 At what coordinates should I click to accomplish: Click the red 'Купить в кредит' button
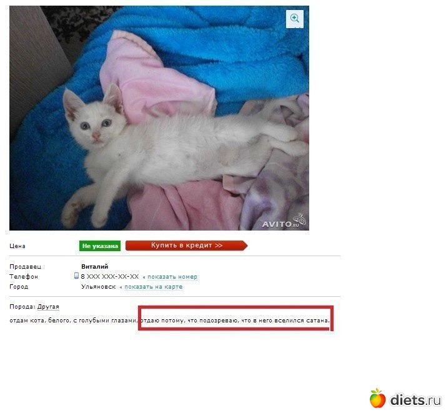[x=187, y=246]
